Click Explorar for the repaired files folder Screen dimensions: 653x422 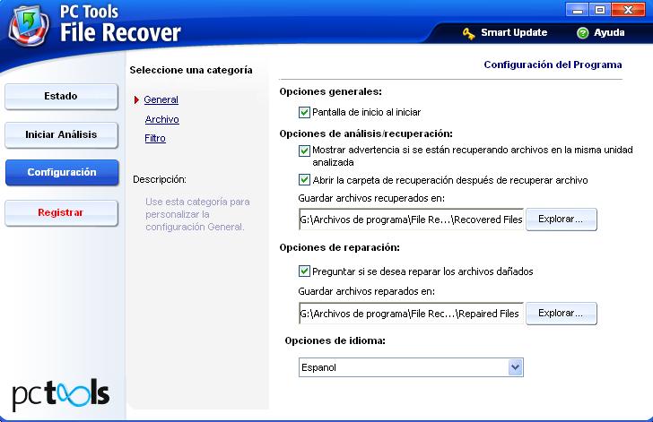point(561,314)
